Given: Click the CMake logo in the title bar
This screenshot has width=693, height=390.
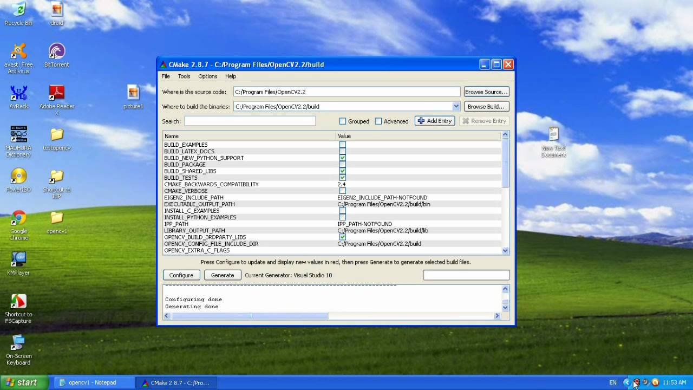Looking at the screenshot, I should tap(164, 64).
